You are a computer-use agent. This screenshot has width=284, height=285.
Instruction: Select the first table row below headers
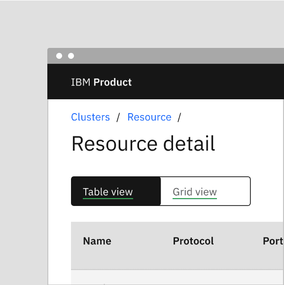[177, 278]
